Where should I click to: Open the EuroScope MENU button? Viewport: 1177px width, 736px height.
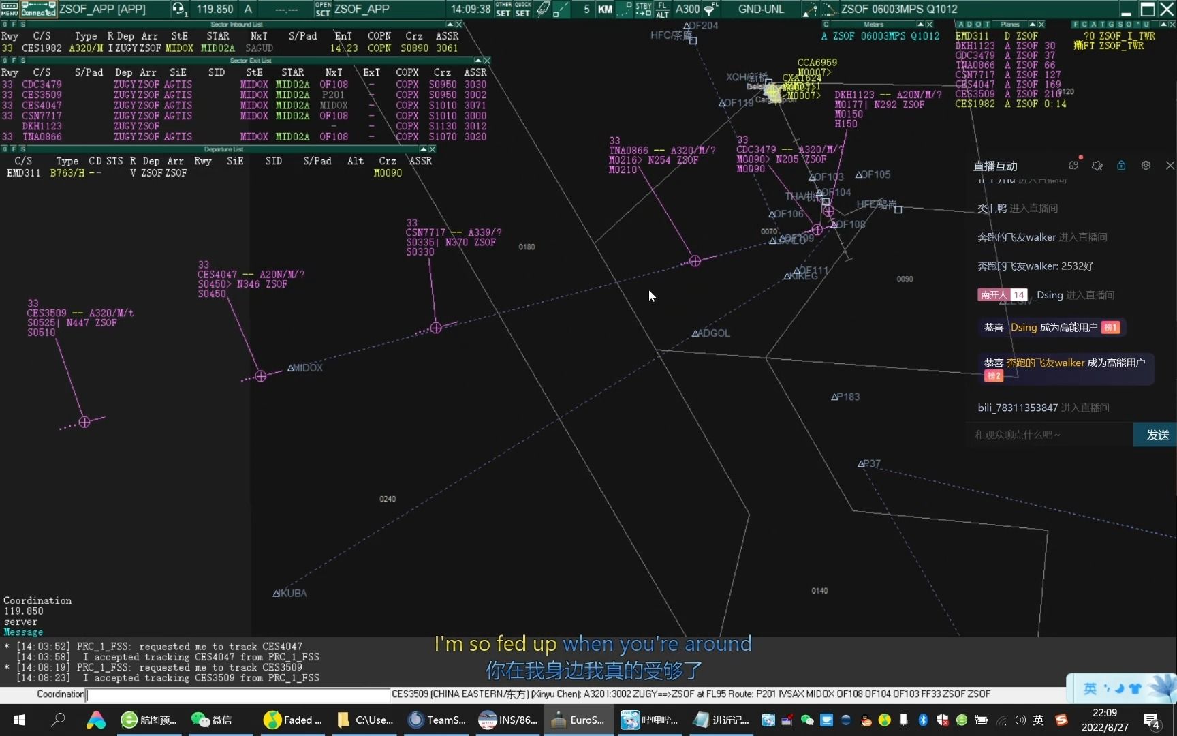pos(10,9)
